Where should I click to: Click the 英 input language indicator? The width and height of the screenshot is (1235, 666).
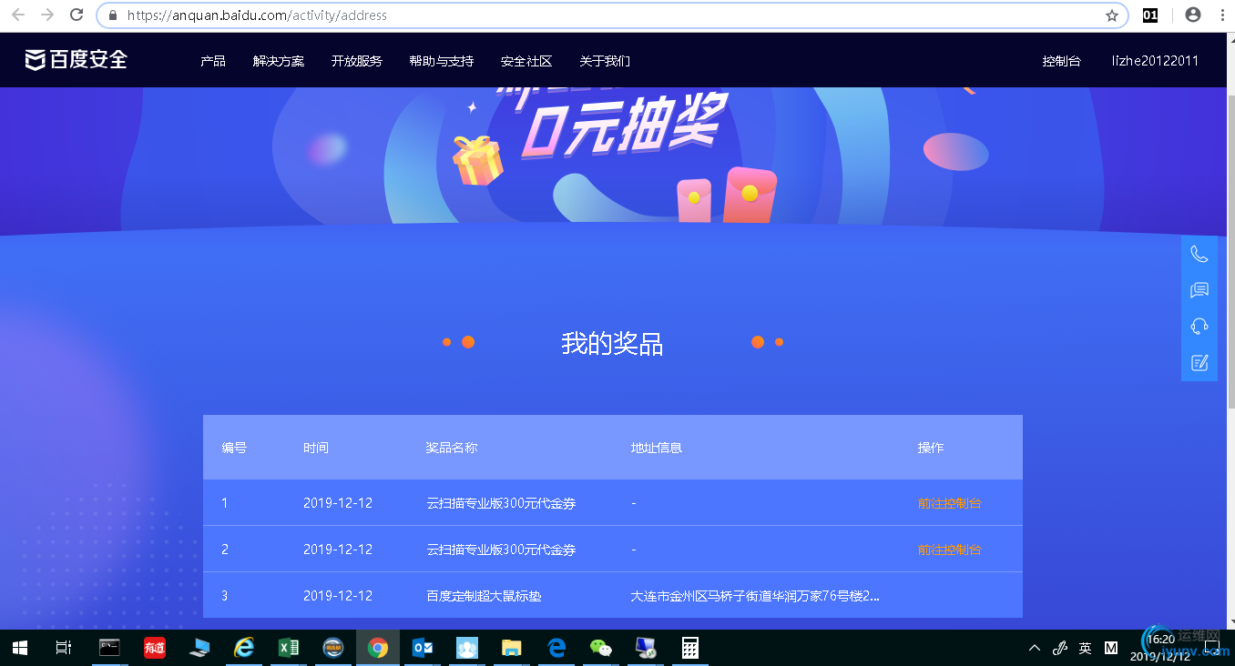tap(1085, 648)
